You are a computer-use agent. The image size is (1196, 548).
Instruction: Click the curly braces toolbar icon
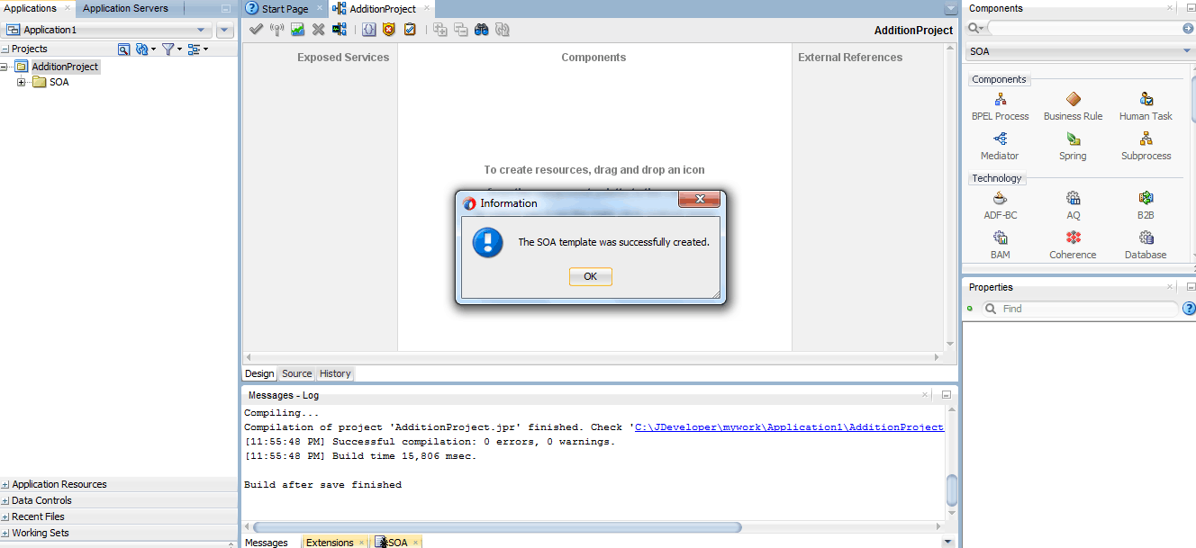[369, 30]
